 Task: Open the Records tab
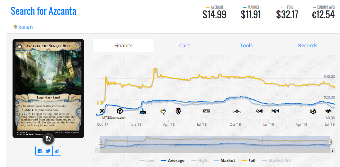click(x=308, y=45)
